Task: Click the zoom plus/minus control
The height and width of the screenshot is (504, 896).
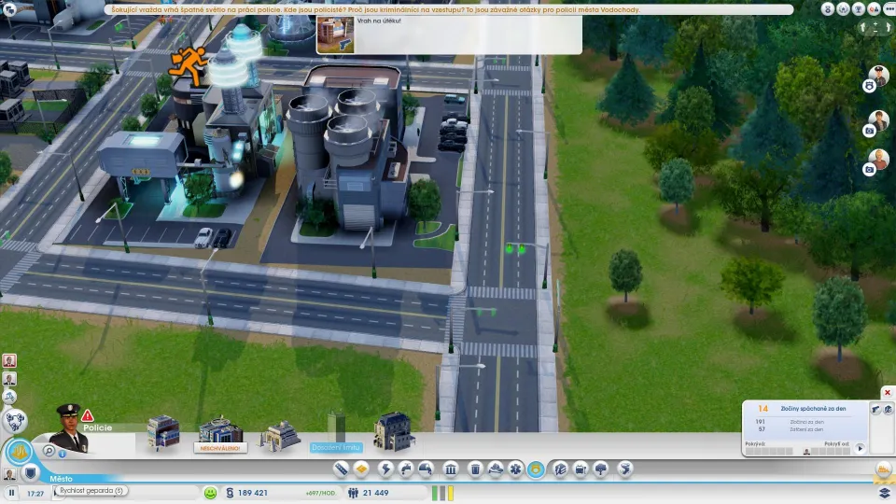Action: coord(875,27)
